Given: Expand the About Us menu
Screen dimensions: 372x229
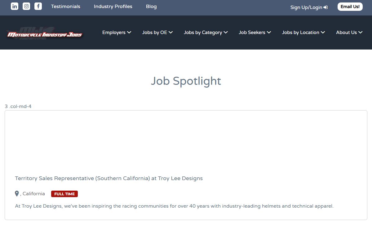Looking at the screenshot, I should click(349, 32).
